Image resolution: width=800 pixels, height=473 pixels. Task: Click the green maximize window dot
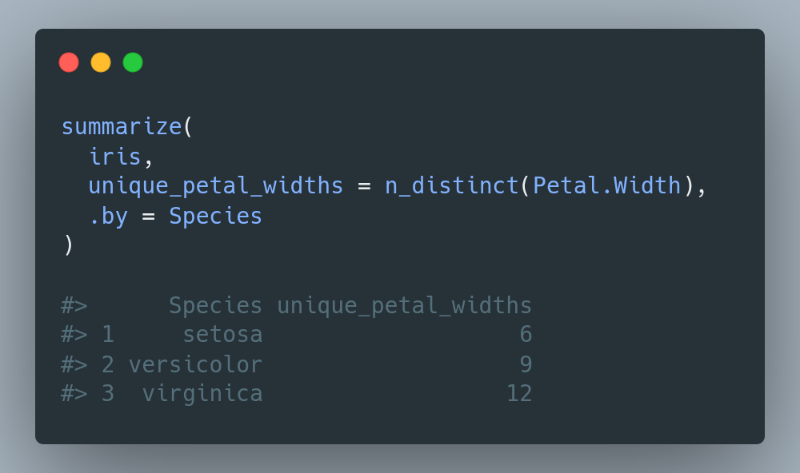tap(133, 62)
